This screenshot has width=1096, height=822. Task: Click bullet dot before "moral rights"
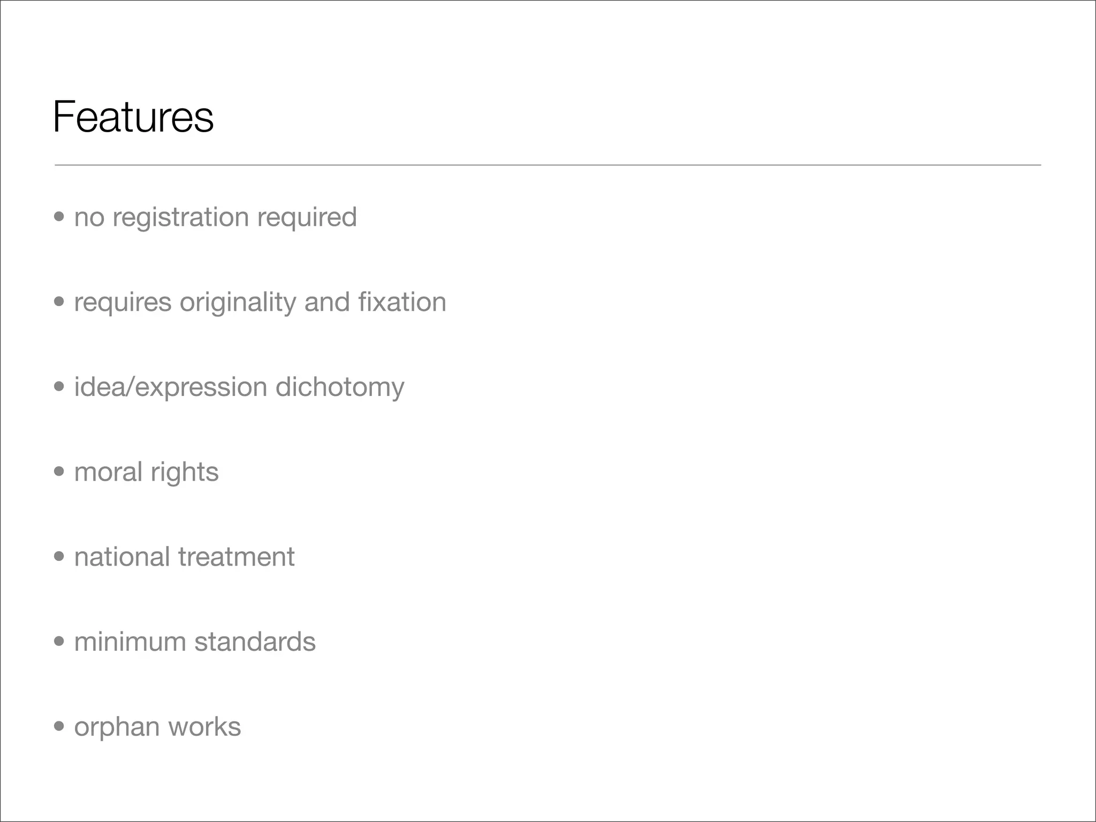click(x=59, y=471)
